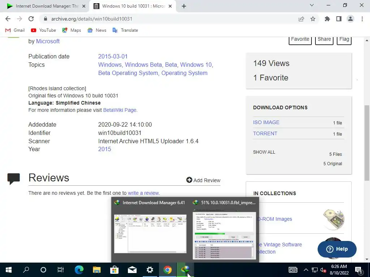Open the Gmail bookmark
The image size is (370, 277).
click(x=15, y=30)
